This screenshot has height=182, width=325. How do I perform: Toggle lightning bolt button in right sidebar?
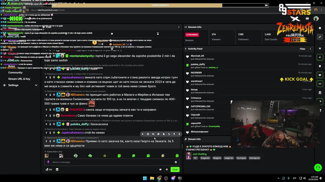(320, 57)
